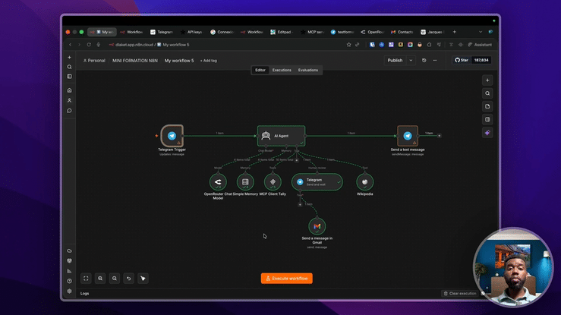Open the MINI FORMATION N8N folder breadcrumb
Screen dimensions: 561x315
coord(135,61)
